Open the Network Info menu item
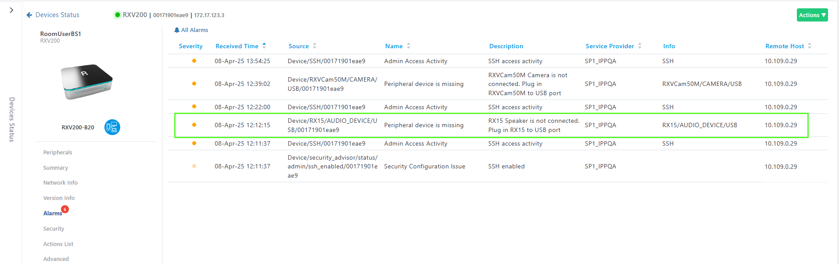The width and height of the screenshot is (839, 264). 60,183
